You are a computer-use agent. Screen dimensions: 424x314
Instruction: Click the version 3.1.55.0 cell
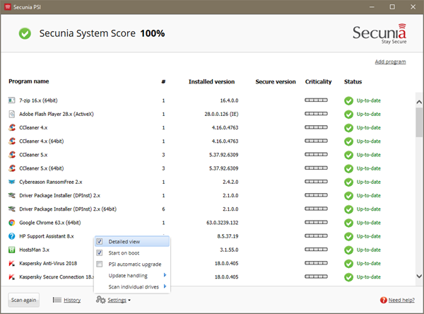coord(229,250)
